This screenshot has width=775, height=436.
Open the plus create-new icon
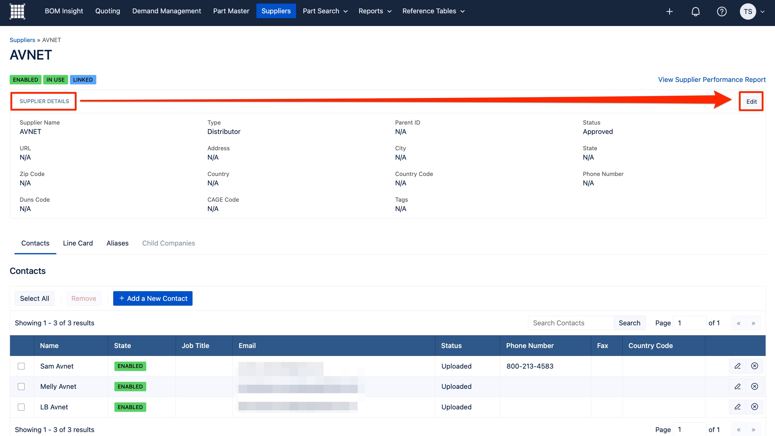pos(669,11)
